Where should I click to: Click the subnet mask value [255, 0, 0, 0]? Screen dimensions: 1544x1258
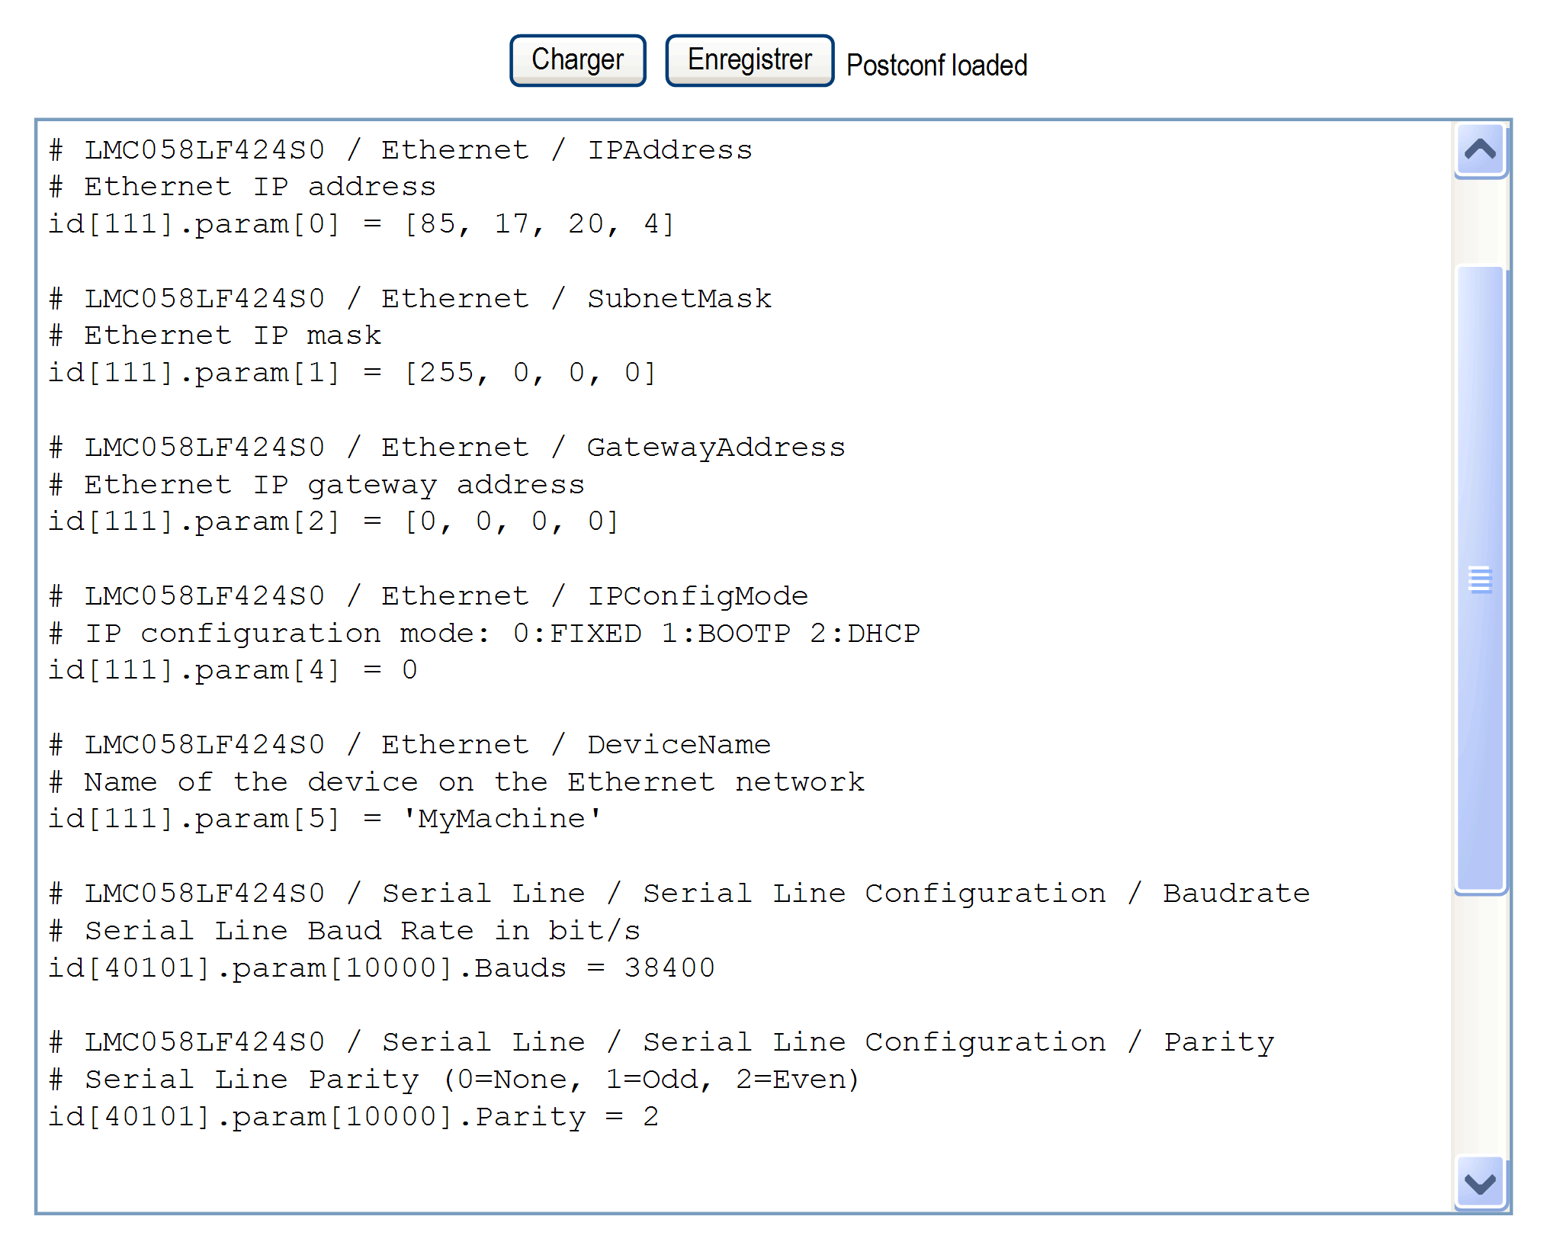point(530,373)
